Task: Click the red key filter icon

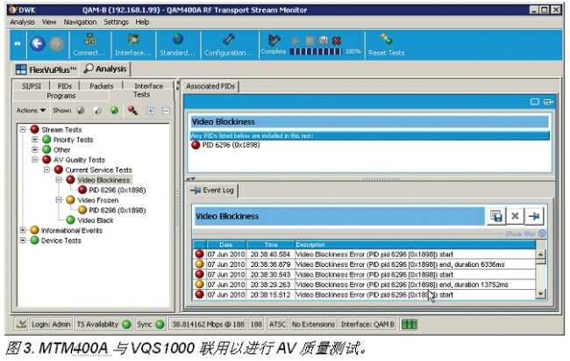Action: point(132,110)
